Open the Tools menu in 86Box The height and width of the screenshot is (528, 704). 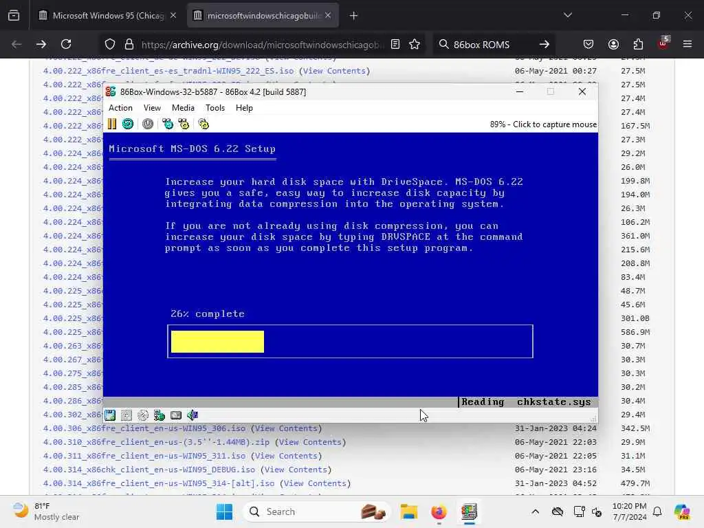[215, 108]
